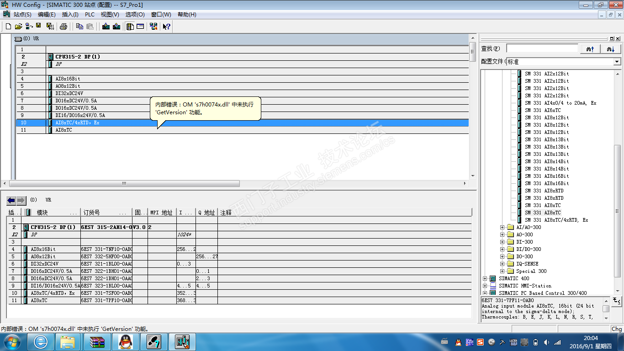Expand the DO-300 catalog folder
This screenshot has width=624, height=351.
pyautogui.click(x=502, y=256)
